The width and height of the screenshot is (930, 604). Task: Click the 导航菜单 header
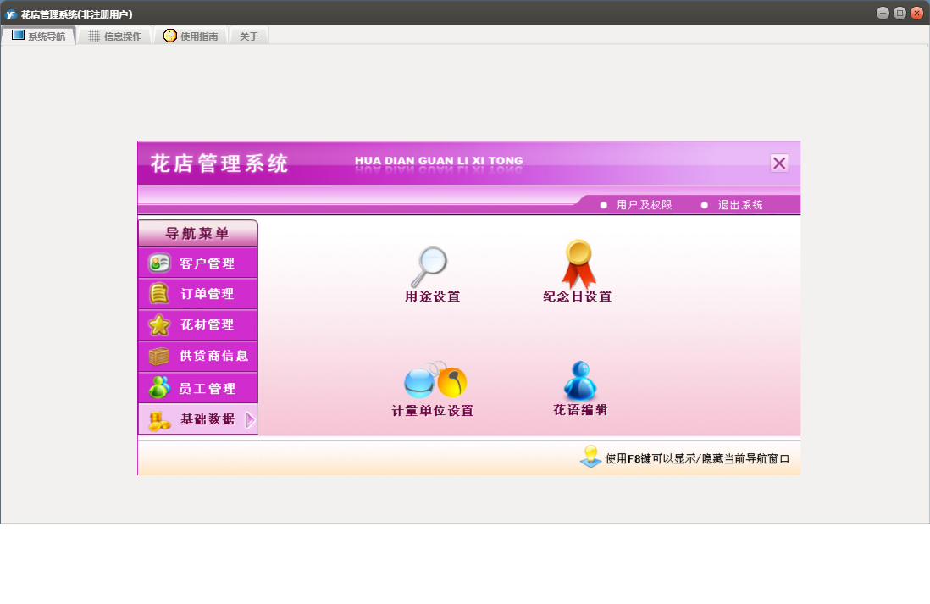(198, 233)
